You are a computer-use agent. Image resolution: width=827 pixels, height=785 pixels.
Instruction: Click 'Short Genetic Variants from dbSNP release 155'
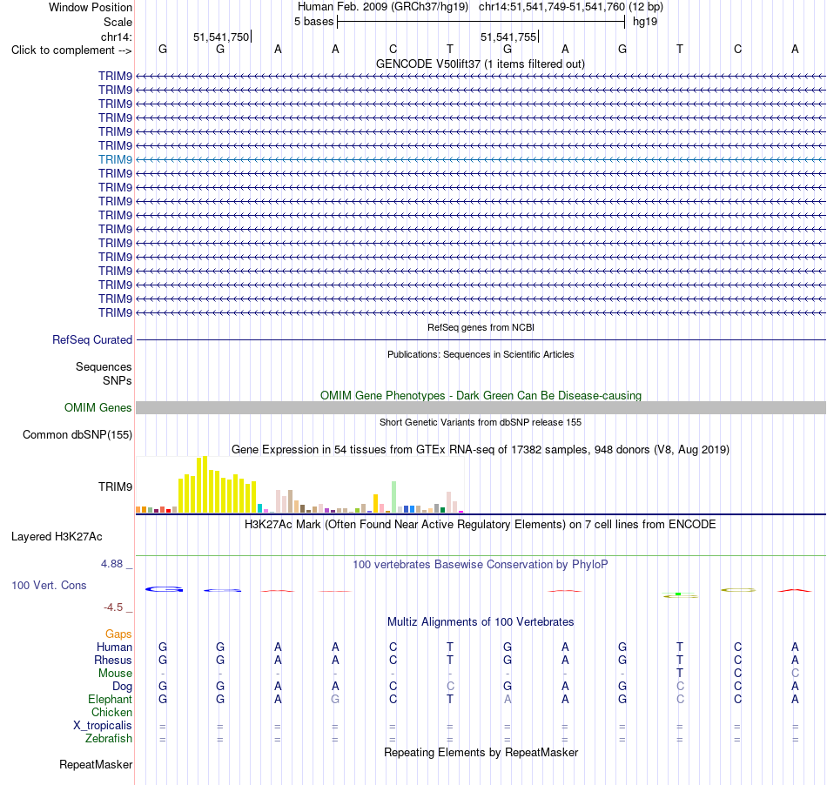coord(481,422)
